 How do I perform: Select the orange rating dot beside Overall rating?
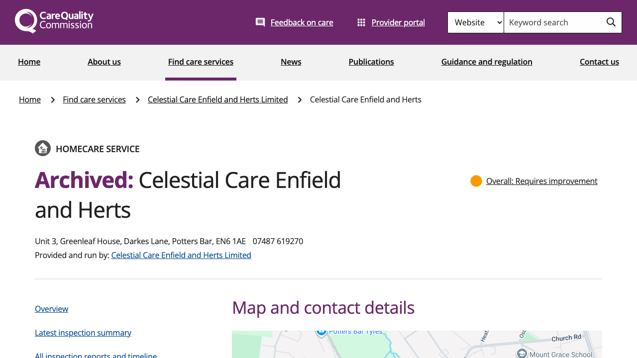(476, 181)
